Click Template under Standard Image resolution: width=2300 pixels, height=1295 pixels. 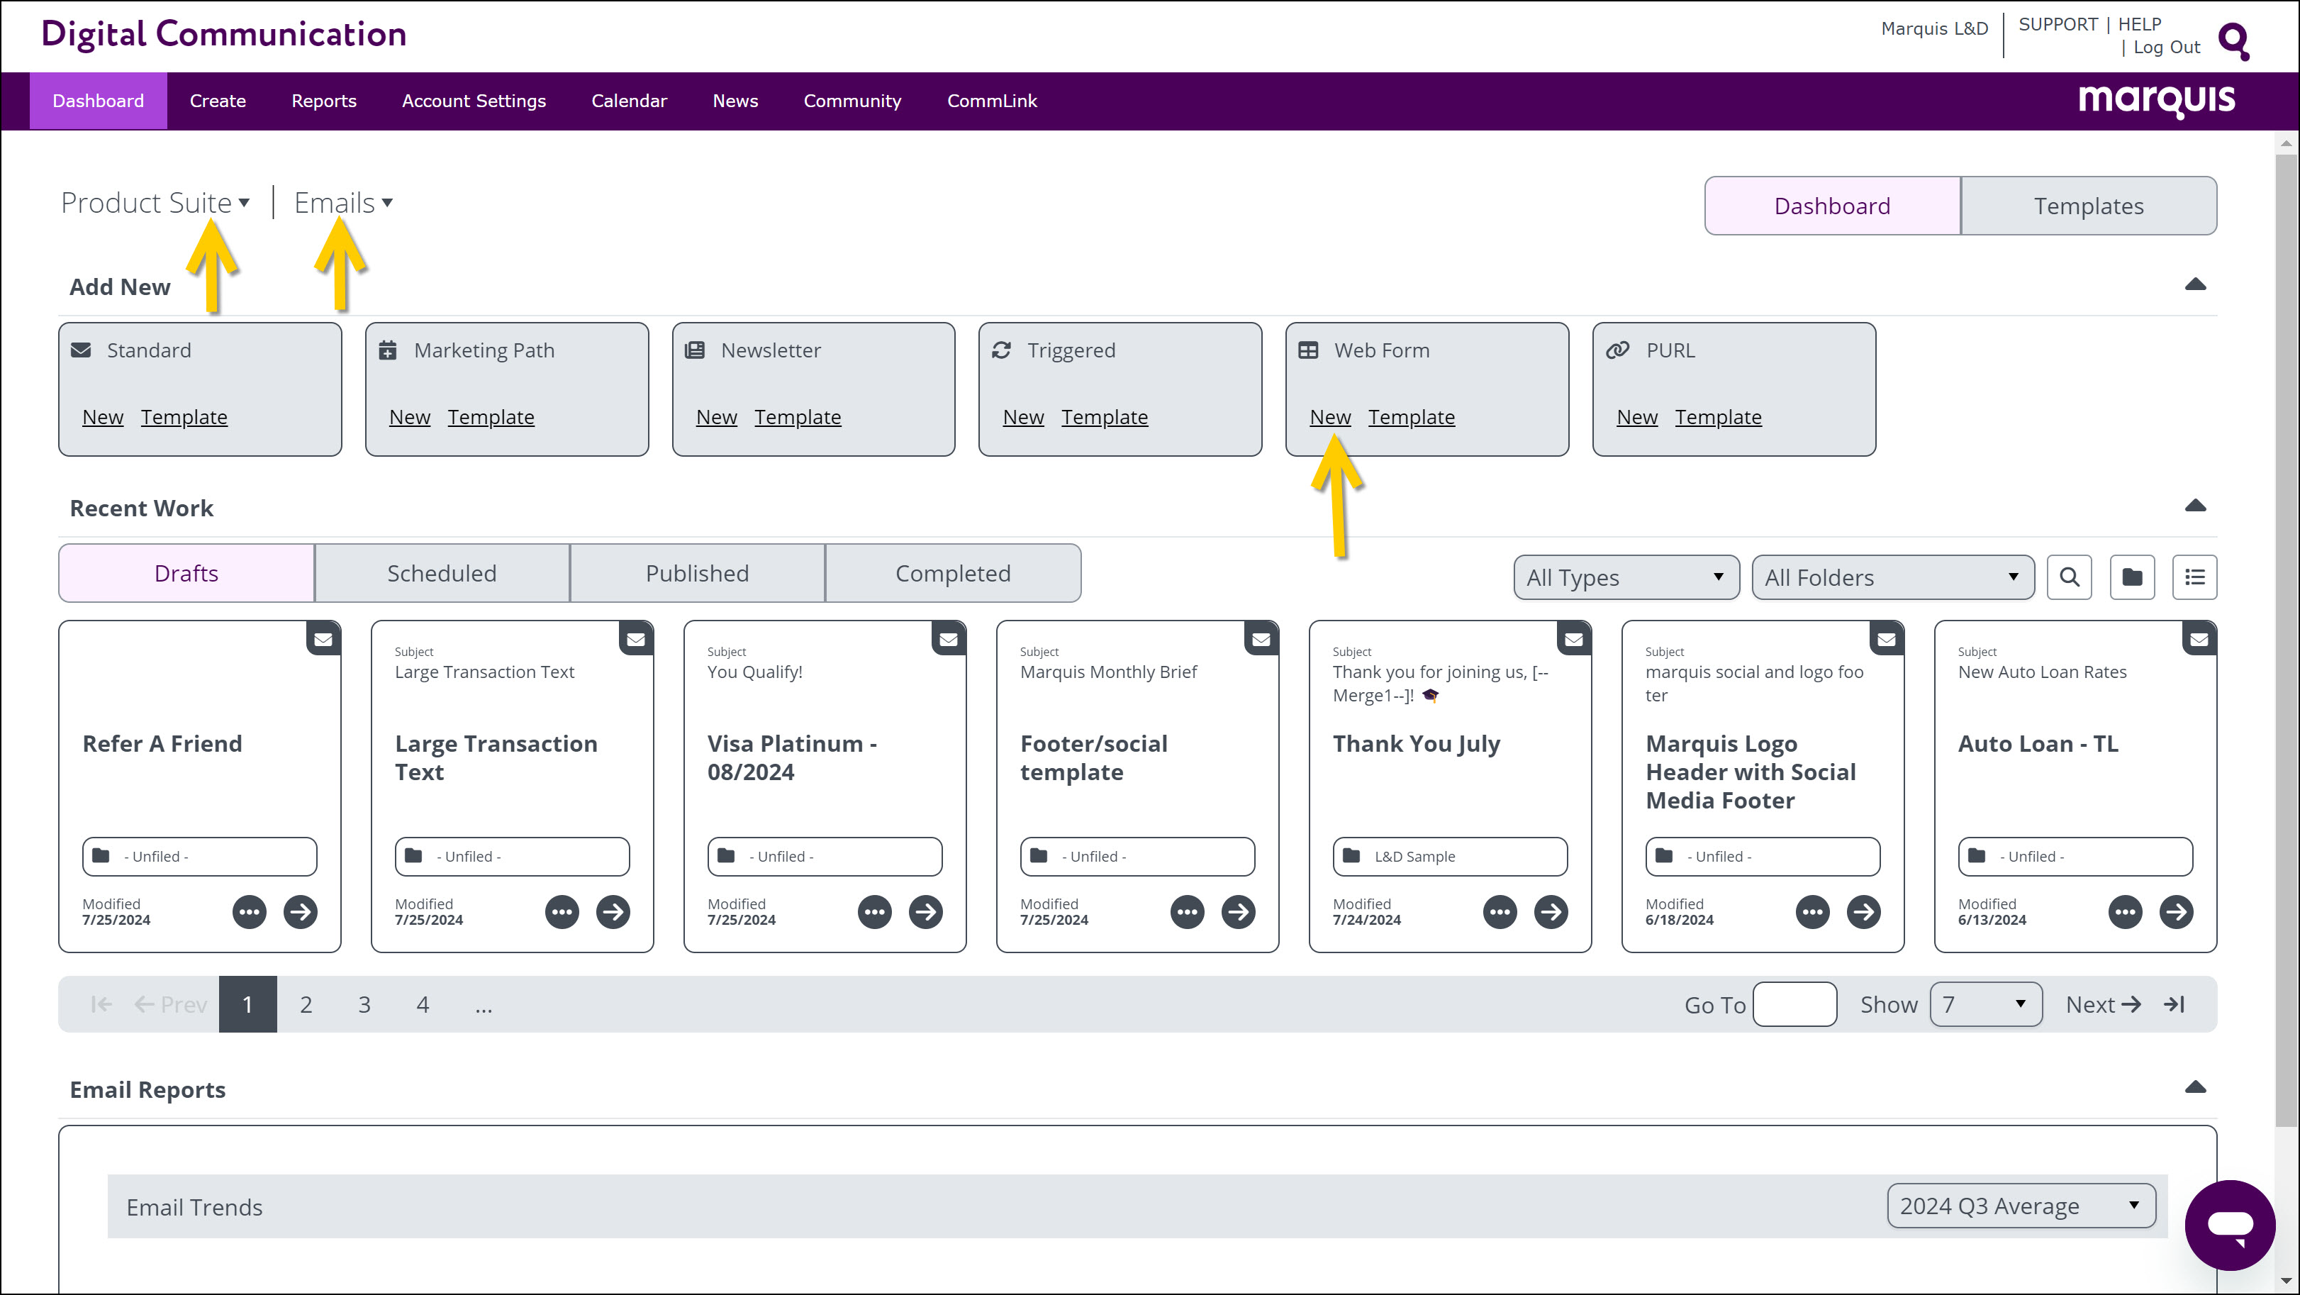click(x=184, y=417)
